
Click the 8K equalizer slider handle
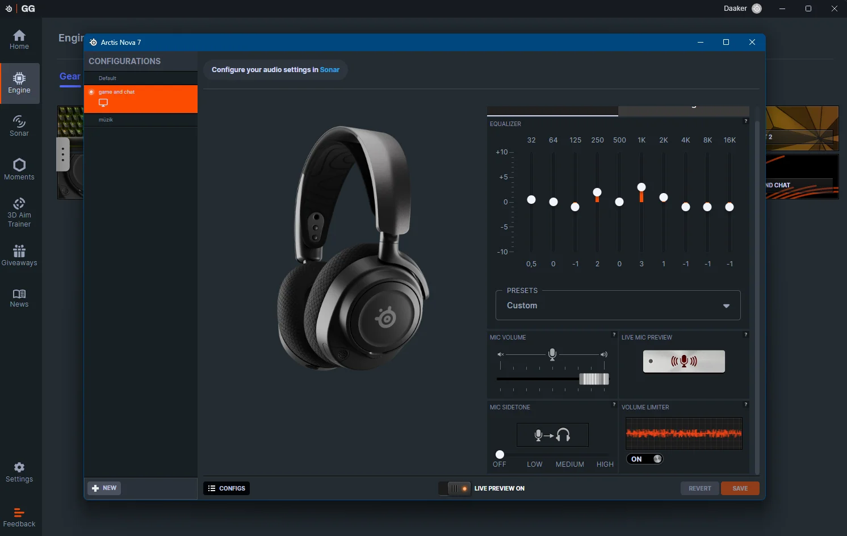[x=707, y=207]
